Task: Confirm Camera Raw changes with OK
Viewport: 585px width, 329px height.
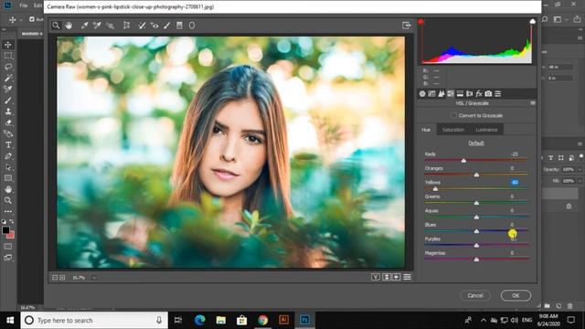Action: 516,295
